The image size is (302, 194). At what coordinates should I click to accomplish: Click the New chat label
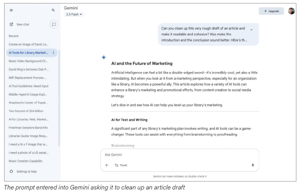23,24
